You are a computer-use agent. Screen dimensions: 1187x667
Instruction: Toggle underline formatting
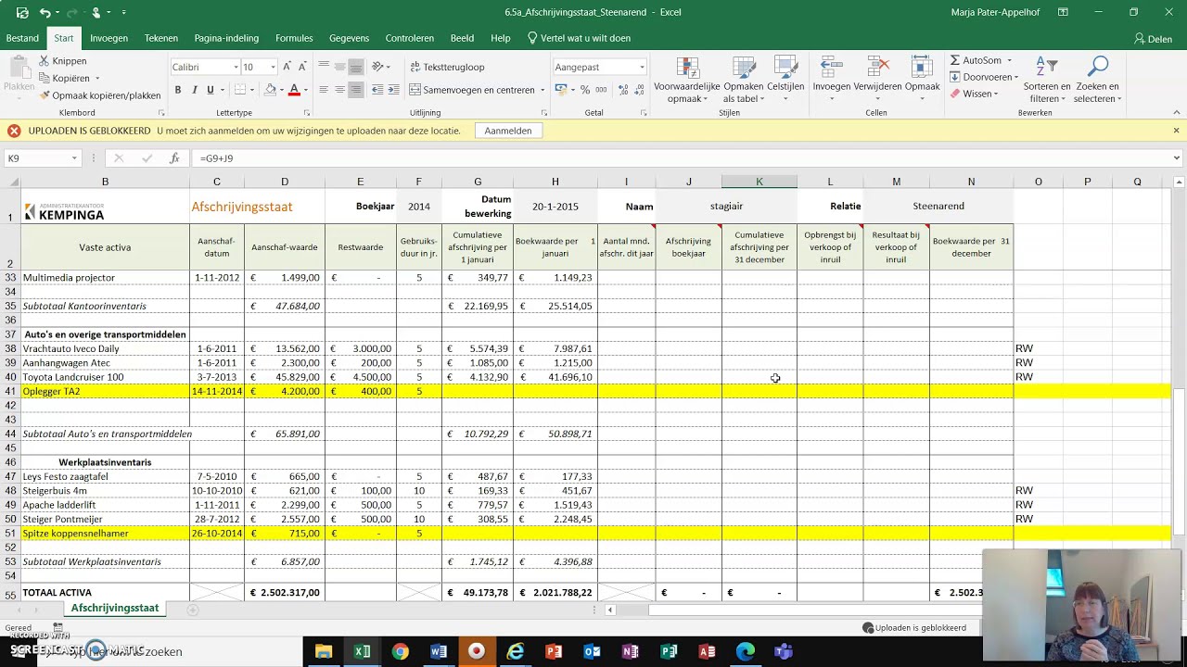211,90
